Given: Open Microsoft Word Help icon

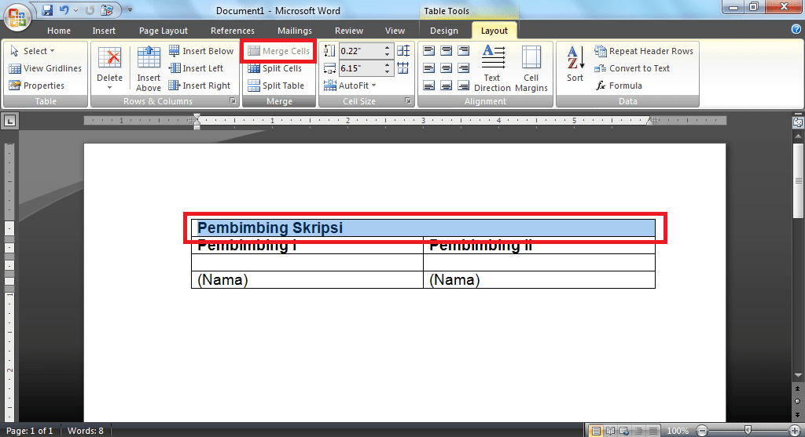Looking at the screenshot, I should (796, 29).
